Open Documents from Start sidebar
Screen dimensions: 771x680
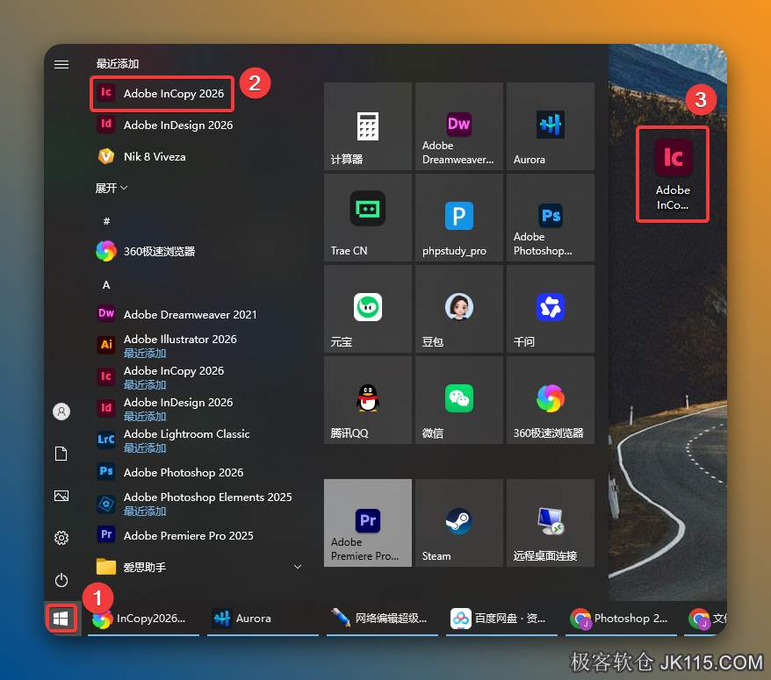(61, 454)
